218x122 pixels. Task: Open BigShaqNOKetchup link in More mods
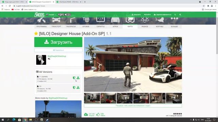tap(58, 98)
